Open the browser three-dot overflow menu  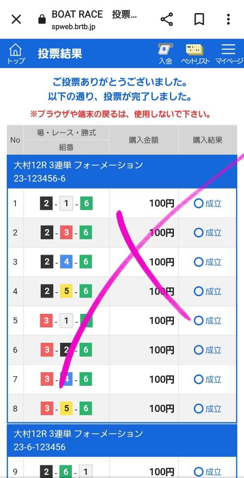(228, 19)
